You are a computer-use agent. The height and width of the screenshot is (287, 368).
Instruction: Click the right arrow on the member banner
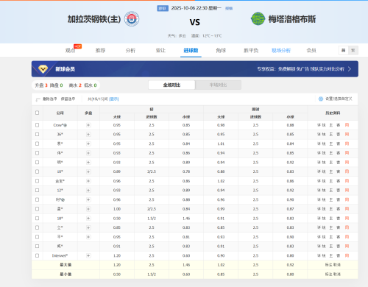(x=350, y=69)
